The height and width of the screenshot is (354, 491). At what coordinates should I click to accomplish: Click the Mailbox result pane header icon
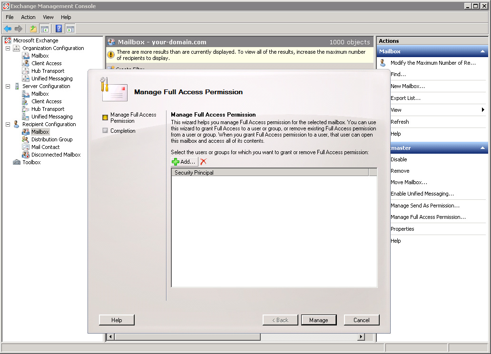(x=111, y=42)
